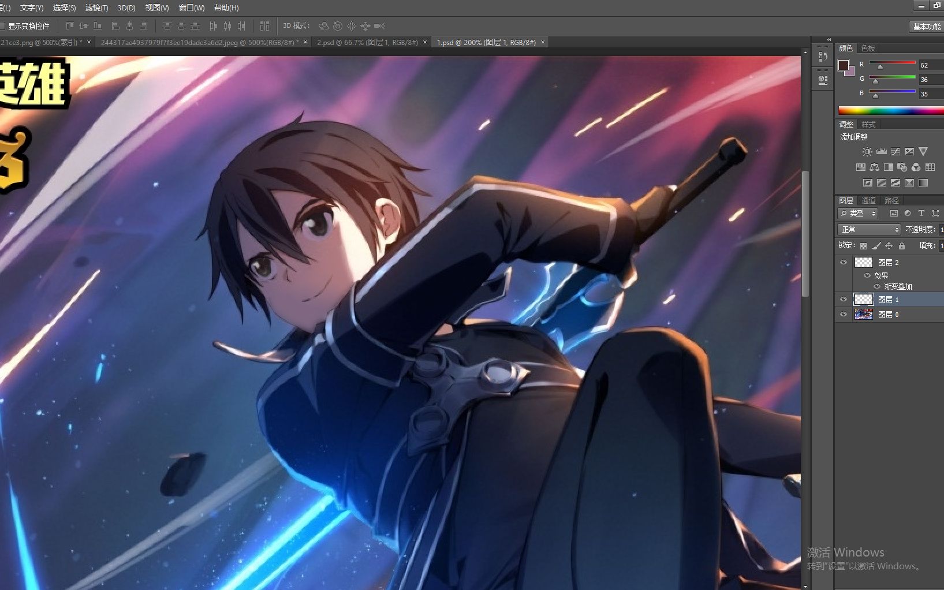This screenshot has height=590, width=944.
Task: Open the 滤镜(T) menu
Action: coord(96,8)
